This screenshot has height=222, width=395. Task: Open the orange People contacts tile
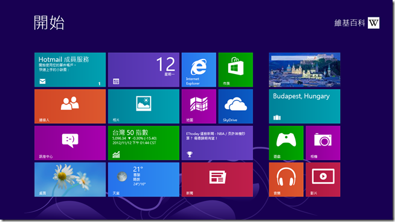(x=70, y=106)
